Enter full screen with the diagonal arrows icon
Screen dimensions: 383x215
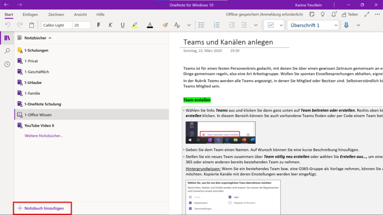(367, 14)
